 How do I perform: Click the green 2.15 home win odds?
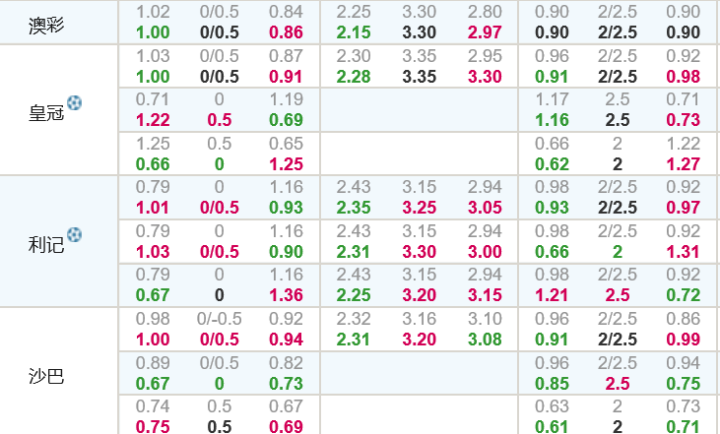coord(354,32)
